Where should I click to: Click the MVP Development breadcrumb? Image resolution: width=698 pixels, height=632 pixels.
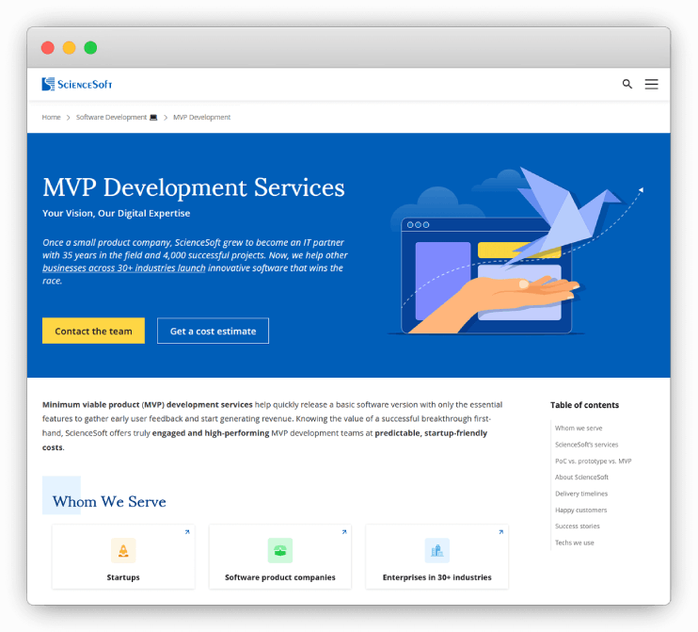click(201, 117)
